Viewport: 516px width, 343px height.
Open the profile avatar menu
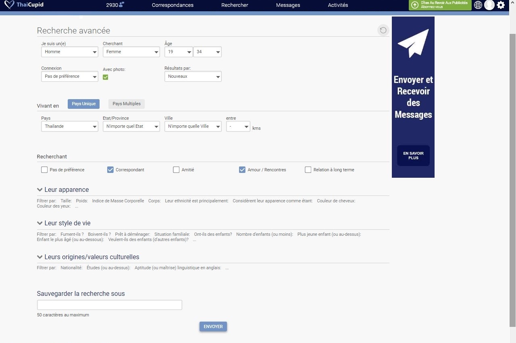(x=489, y=5)
